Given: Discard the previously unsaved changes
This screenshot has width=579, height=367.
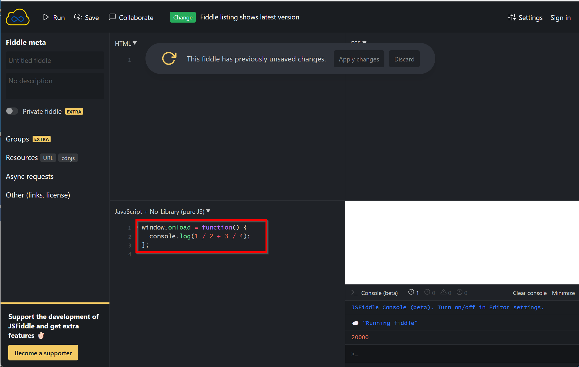Looking at the screenshot, I should coord(404,59).
